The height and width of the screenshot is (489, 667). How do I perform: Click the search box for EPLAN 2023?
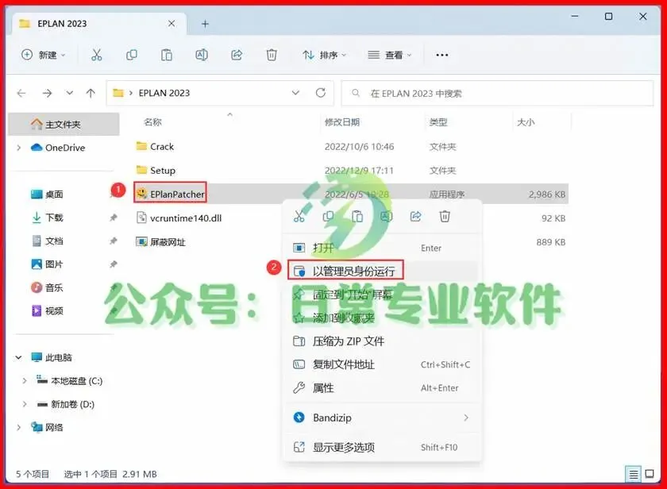pyautogui.click(x=497, y=93)
